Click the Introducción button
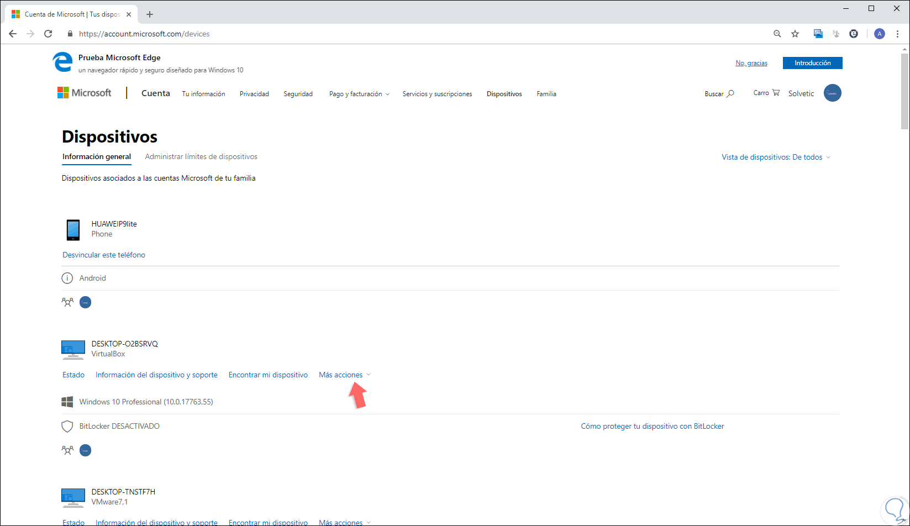Viewport: 910px width, 526px height. click(813, 63)
